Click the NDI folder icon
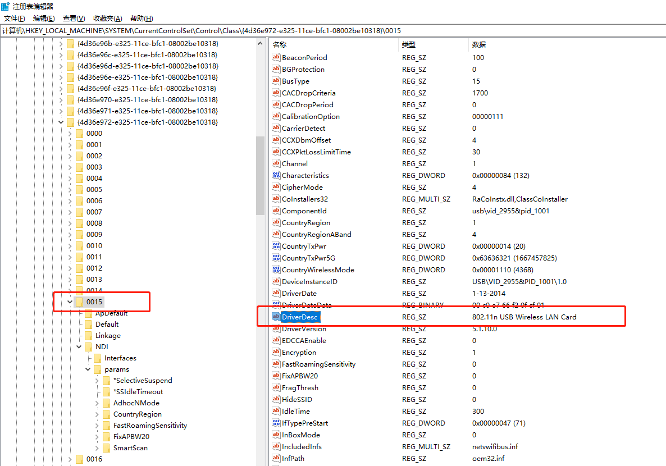 88,347
